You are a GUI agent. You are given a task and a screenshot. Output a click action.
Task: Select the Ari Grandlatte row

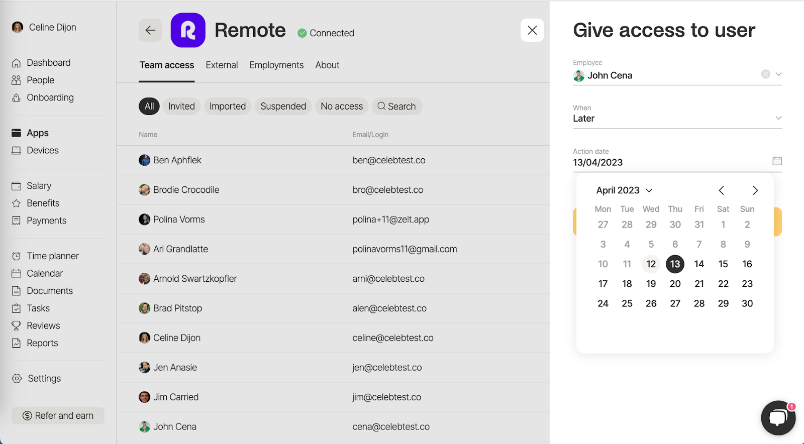coord(333,249)
